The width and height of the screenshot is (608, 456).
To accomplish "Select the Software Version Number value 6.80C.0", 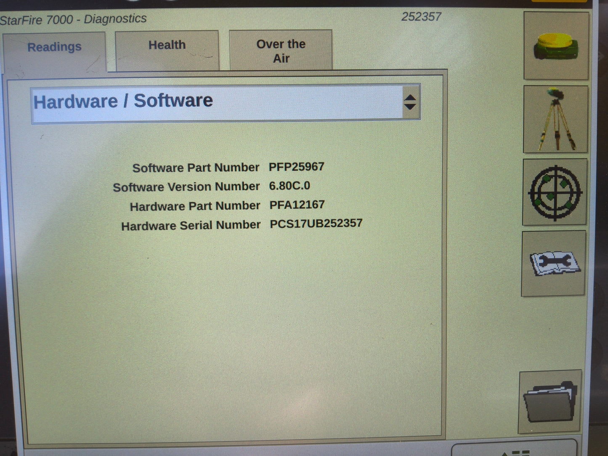I will (289, 186).
